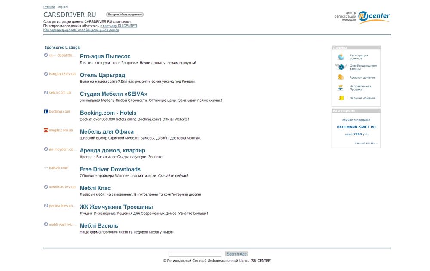Click the globe icon beside tsargrad.kiev.ua
Screen dimensions: 430x271
(46, 74)
